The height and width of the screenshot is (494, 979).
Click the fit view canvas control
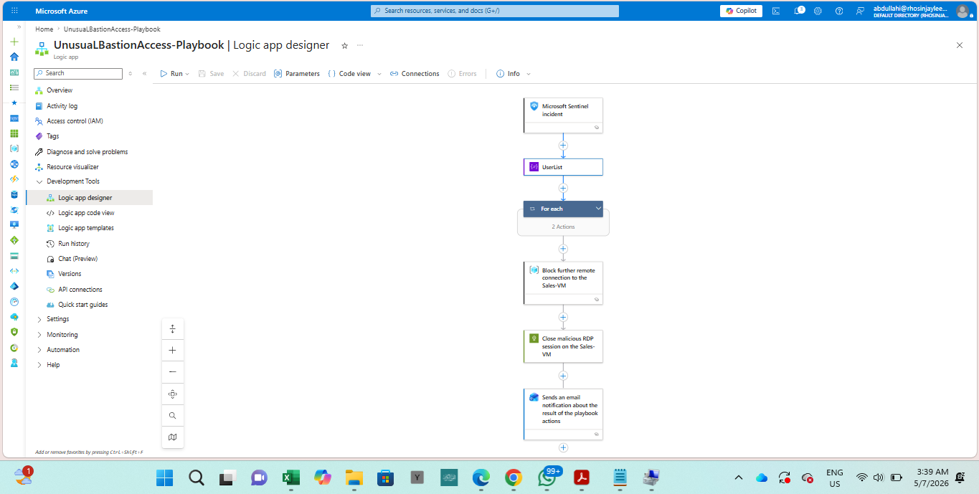(x=173, y=394)
